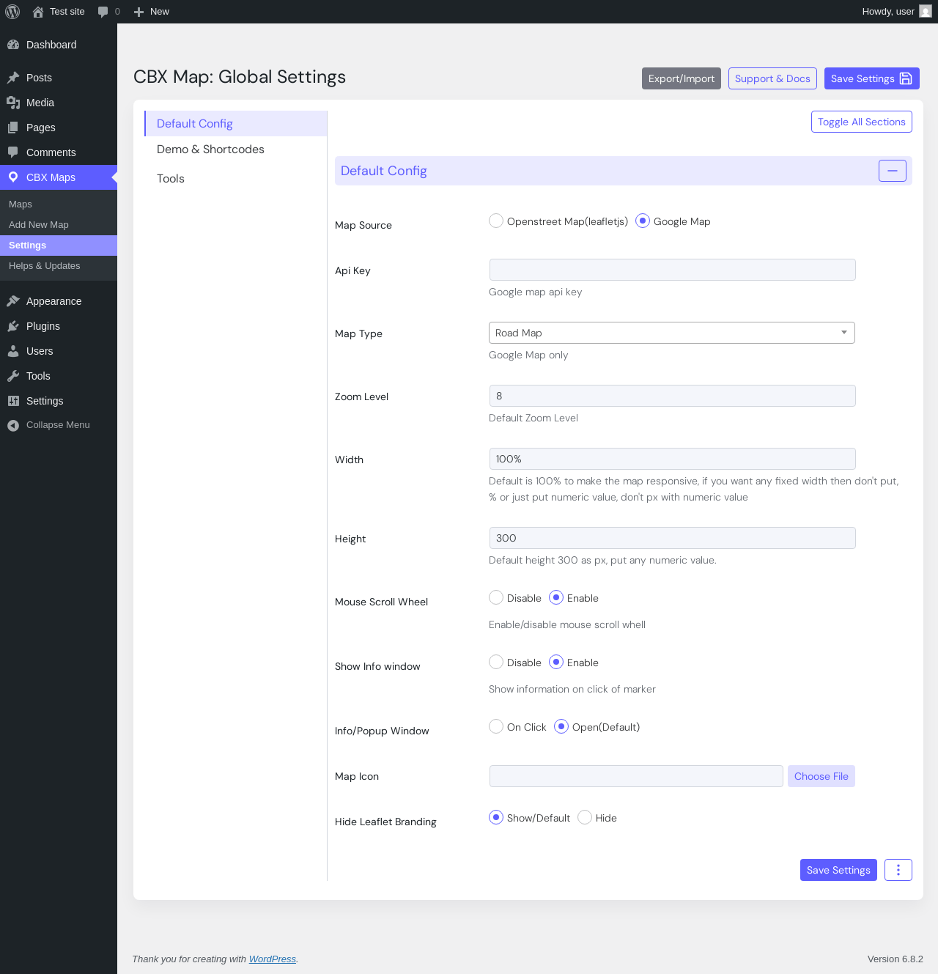938x974 pixels.
Task: Switch to Demo & Shortcodes tab
Action: pyautogui.click(x=236, y=150)
